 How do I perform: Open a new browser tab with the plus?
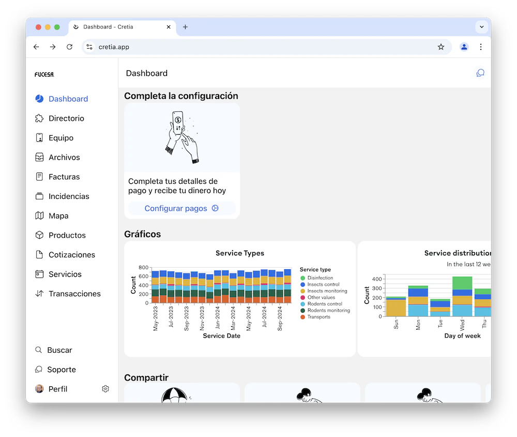pyautogui.click(x=185, y=27)
